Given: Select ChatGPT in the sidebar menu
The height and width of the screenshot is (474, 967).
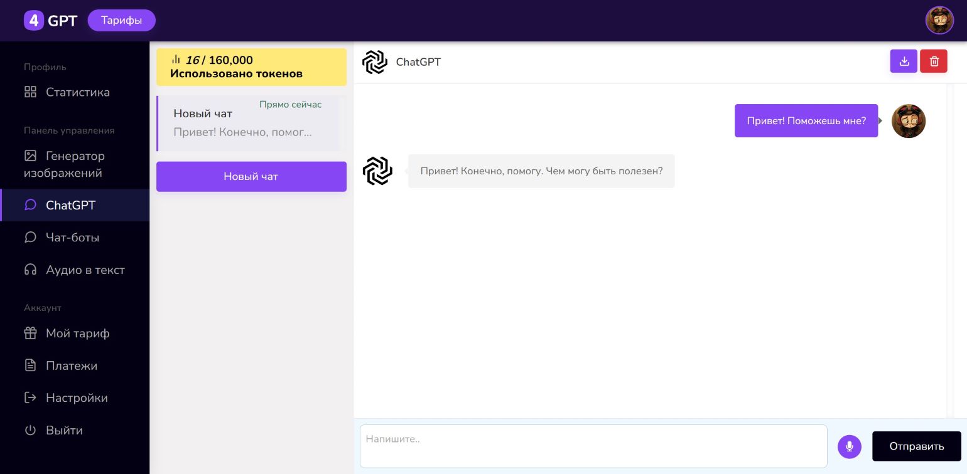Looking at the screenshot, I should click(x=75, y=205).
